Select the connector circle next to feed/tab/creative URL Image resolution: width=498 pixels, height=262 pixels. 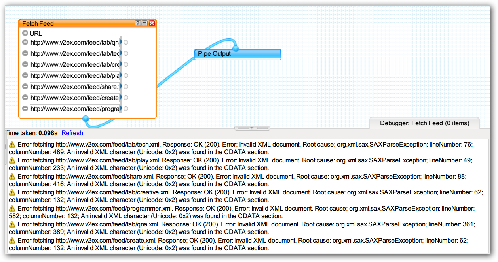click(x=126, y=64)
